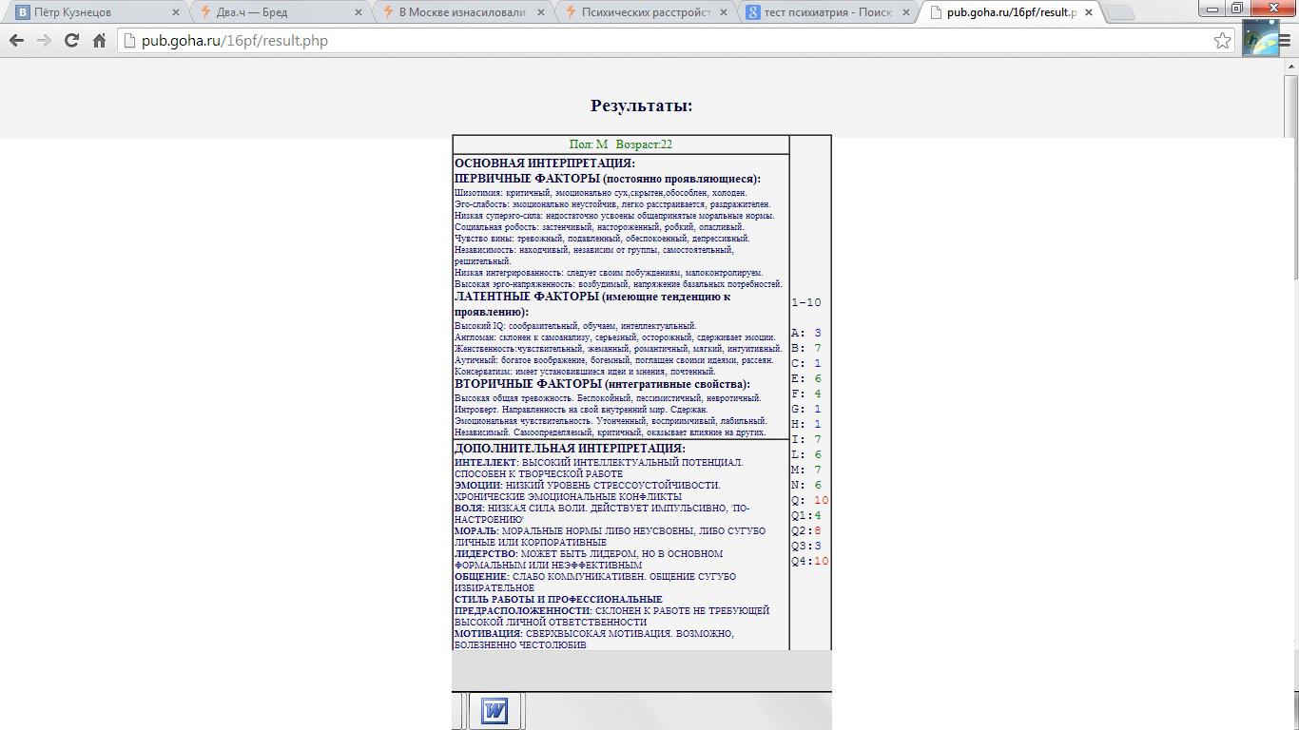The height and width of the screenshot is (730, 1299).
Task: Reload the current page
Action: coord(71,41)
